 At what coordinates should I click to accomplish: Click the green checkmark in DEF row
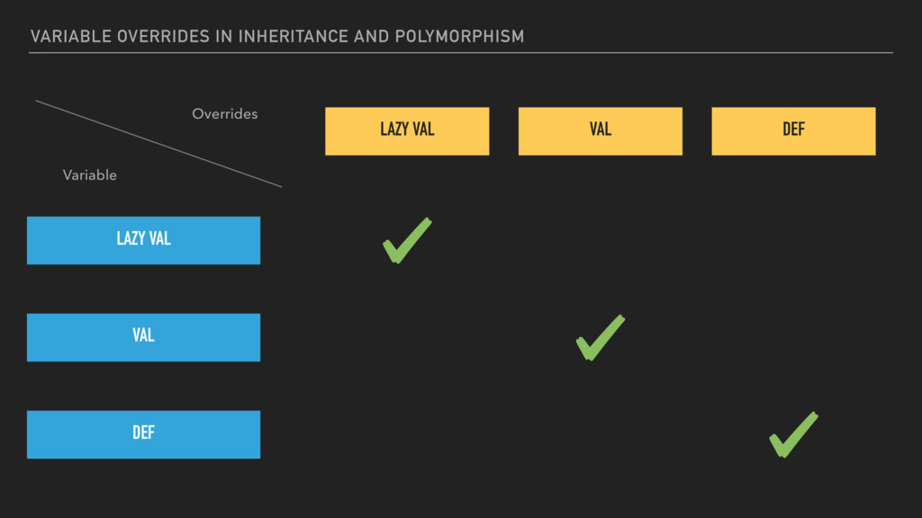pos(794,434)
